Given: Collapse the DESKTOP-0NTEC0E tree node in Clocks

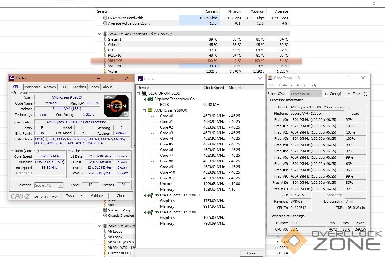Looking at the screenshot, I should (x=139, y=93).
